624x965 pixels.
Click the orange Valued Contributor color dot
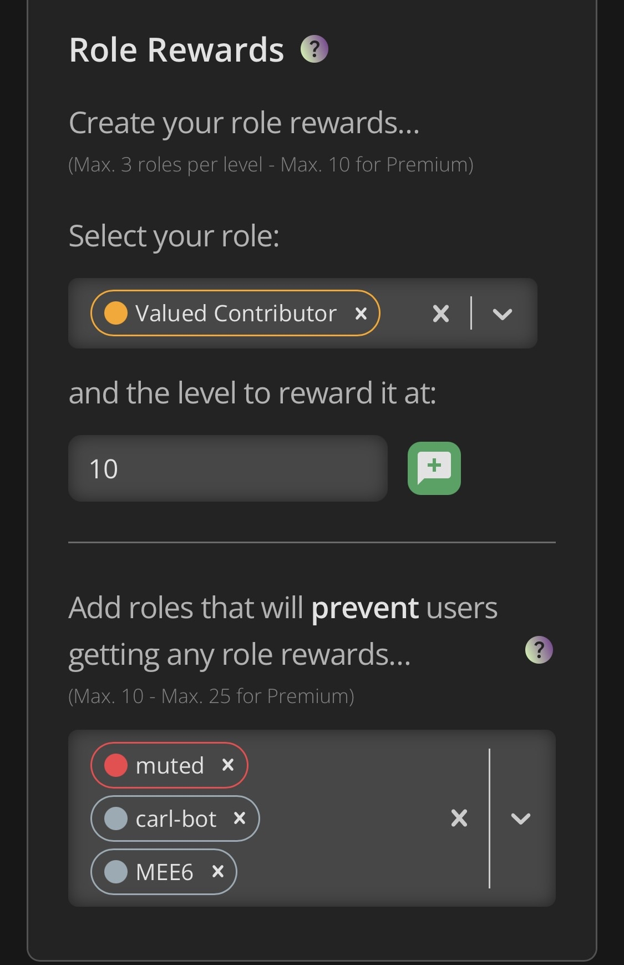pos(116,313)
